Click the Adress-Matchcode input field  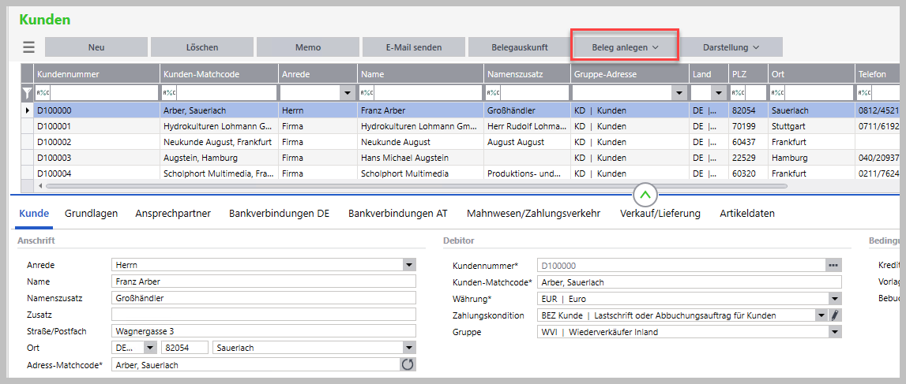coord(255,364)
